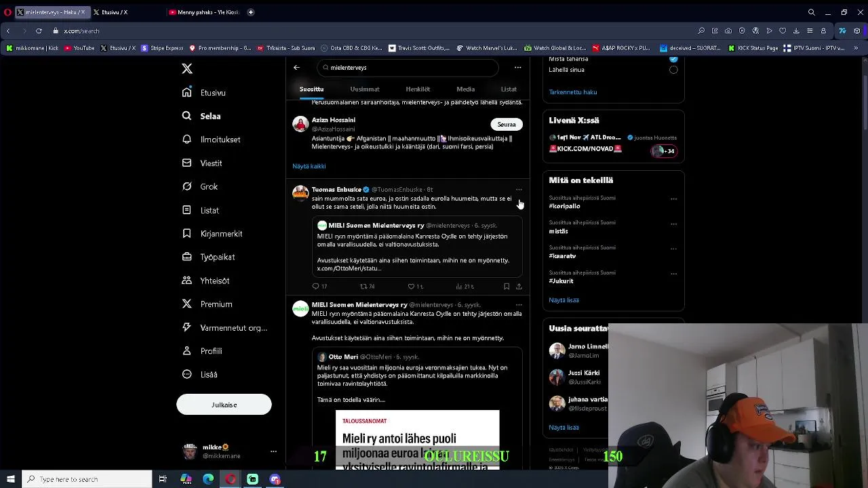Open Kirjanmerkit bookmark icon
Viewport: 868px width, 488px height.
[186, 233]
